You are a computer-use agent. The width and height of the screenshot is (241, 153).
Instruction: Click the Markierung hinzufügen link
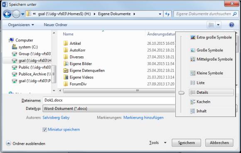pyautogui.click(x=143, y=118)
